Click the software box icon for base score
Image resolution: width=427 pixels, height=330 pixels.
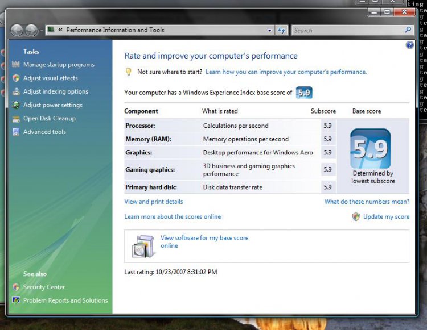[x=144, y=246]
